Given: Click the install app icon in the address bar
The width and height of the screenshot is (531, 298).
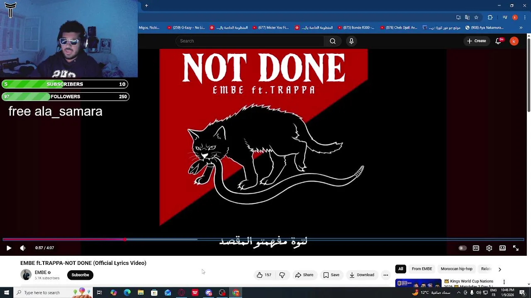Looking at the screenshot, I should [x=458, y=17].
